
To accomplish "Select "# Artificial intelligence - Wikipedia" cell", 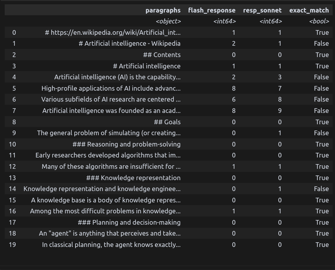I will pyautogui.click(x=130, y=43).
